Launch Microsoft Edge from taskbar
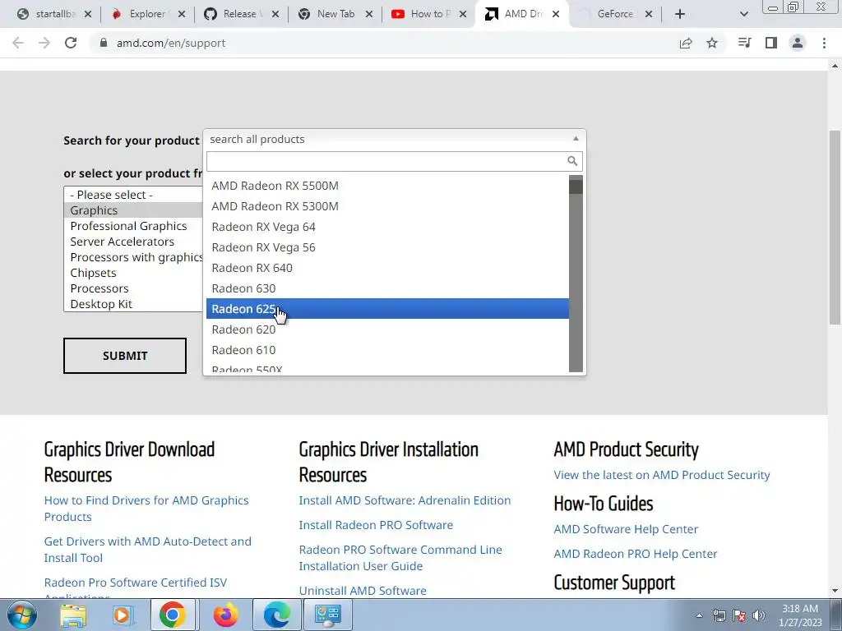Screen dimensions: 842x631 pyautogui.click(x=276, y=615)
